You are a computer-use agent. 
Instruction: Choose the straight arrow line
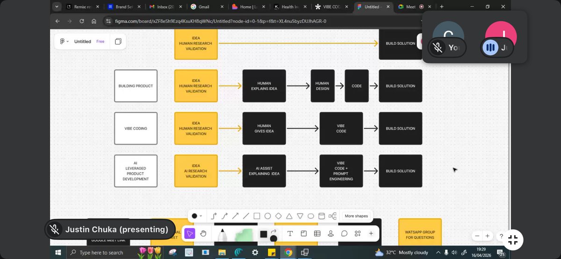[235, 216]
